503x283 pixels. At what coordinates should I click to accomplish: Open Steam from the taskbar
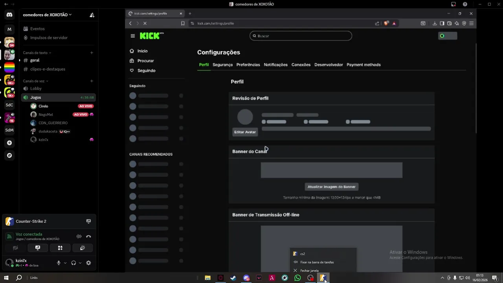233,278
